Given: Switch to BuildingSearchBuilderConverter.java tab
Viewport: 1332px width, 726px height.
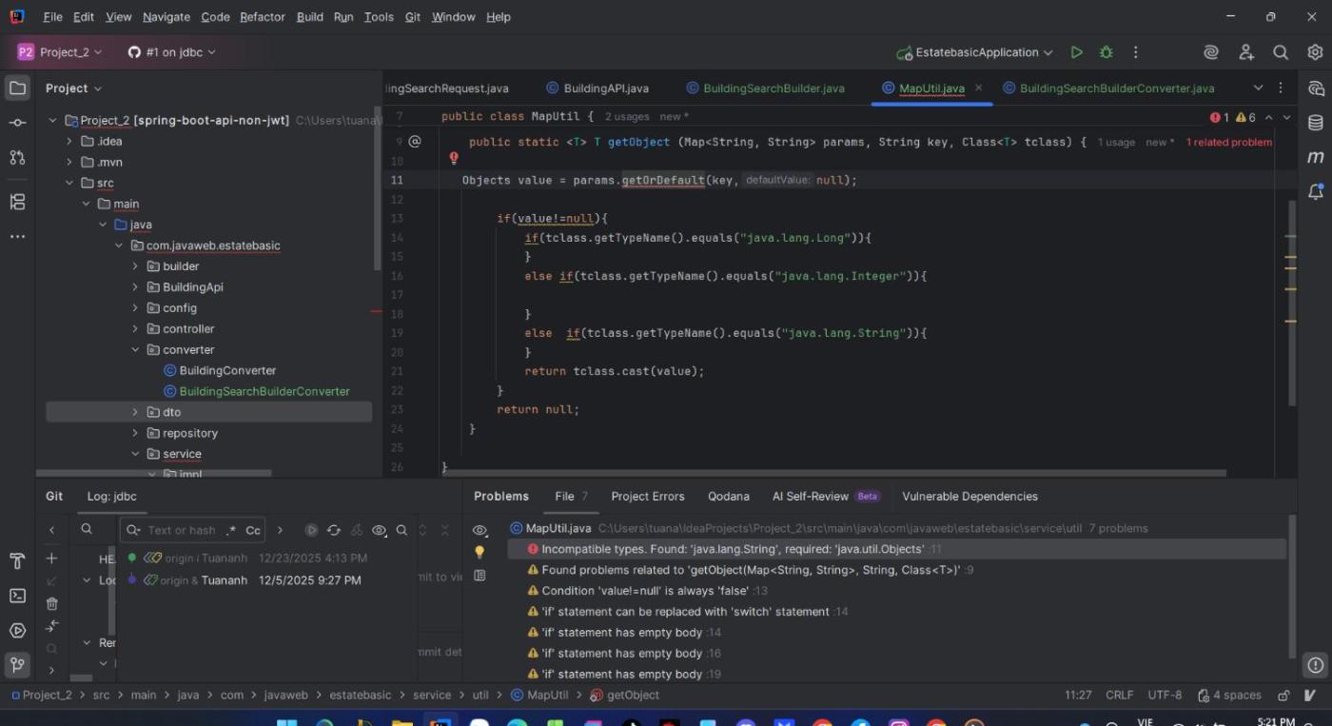Looking at the screenshot, I should pyautogui.click(x=1116, y=88).
